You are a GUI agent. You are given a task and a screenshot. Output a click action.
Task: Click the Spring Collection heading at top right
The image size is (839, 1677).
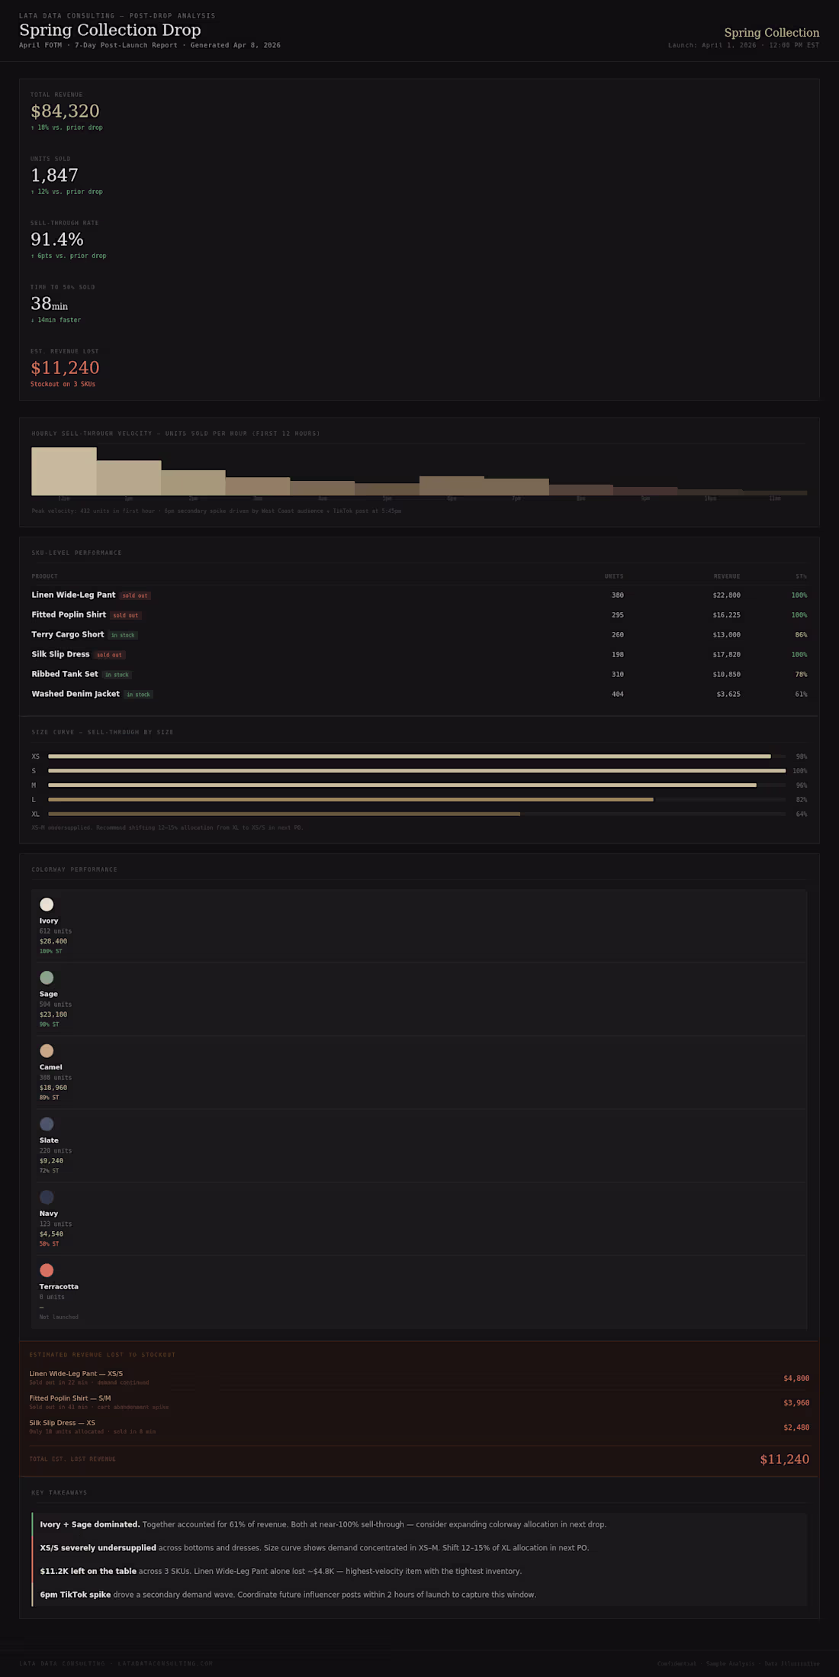point(772,33)
